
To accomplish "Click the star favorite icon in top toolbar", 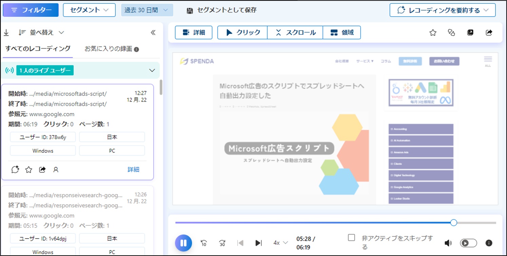I will coord(433,33).
